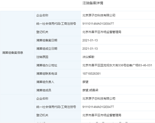Click the first credit code 91110114MA01GE847T
Screen dimensions: 155x123
(98, 24)
